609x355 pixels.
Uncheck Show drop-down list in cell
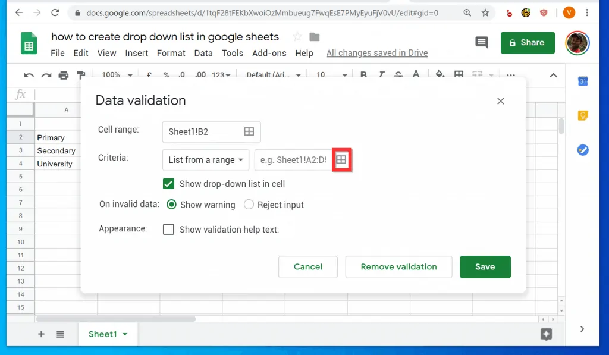tap(168, 184)
